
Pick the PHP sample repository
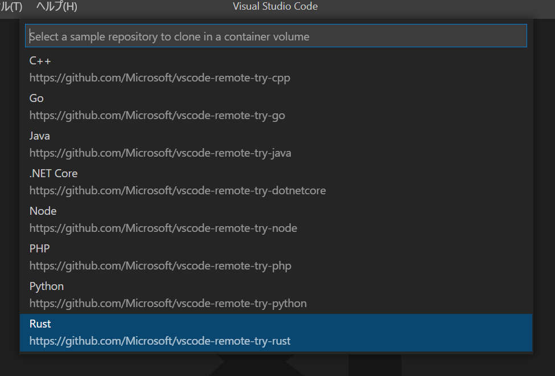click(x=276, y=258)
